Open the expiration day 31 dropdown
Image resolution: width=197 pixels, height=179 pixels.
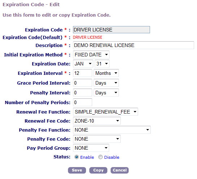(102, 64)
